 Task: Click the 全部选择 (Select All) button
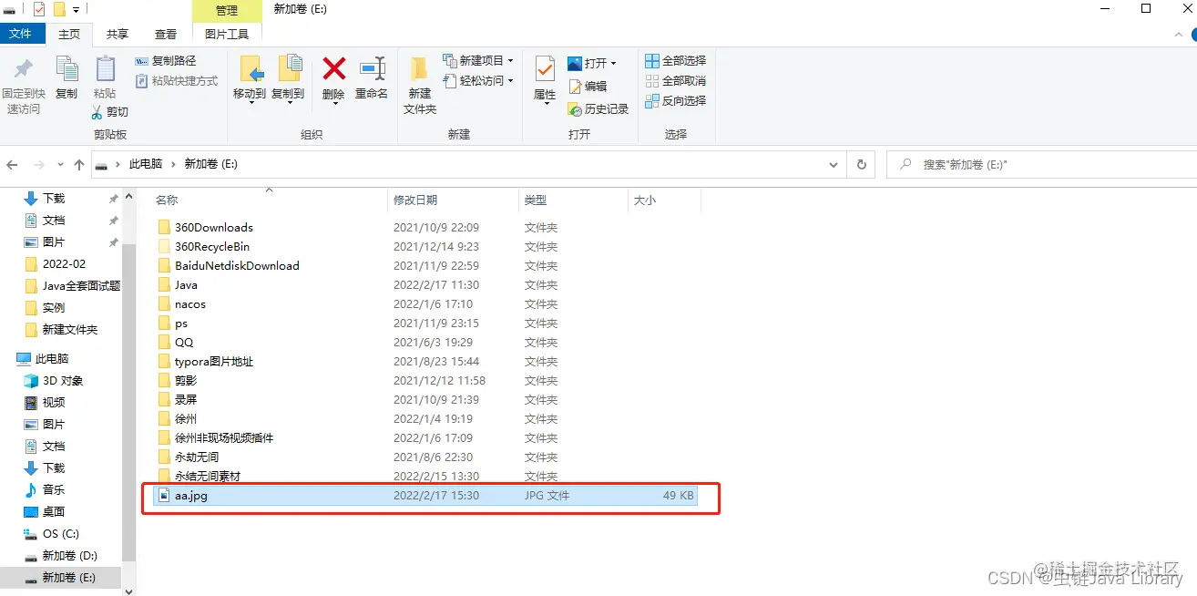pyautogui.click(x=674, y=60)
